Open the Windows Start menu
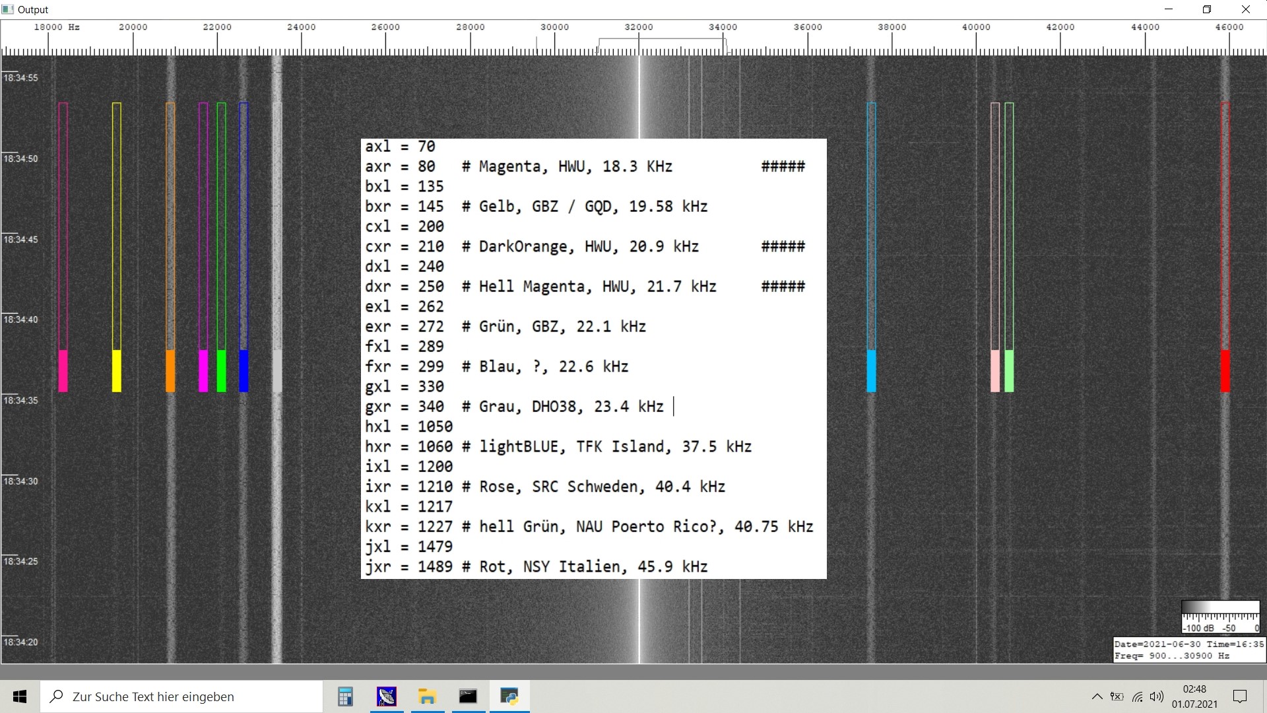This screenshot has width=1267, height=713. [20, 696]
